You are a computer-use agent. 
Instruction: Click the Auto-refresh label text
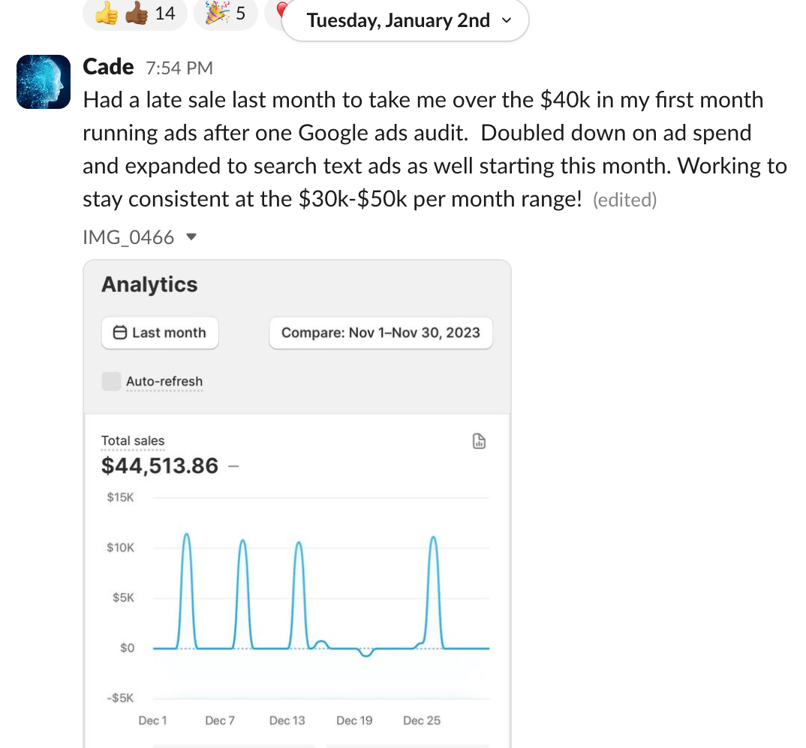(x=164, y=382)
